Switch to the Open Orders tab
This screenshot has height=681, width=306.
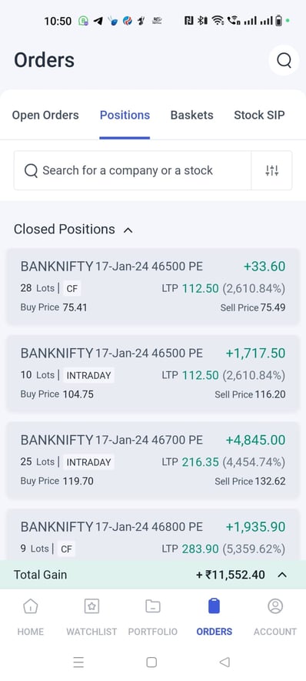pos(45,115)
